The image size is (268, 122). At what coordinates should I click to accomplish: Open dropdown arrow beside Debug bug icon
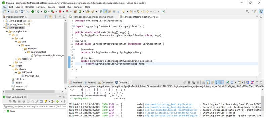42,12
